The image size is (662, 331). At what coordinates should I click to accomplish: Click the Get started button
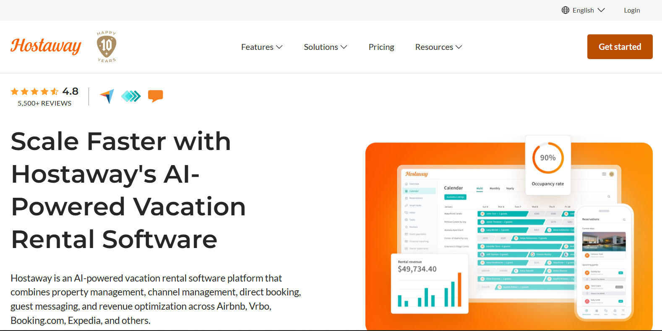pos(620,47)
